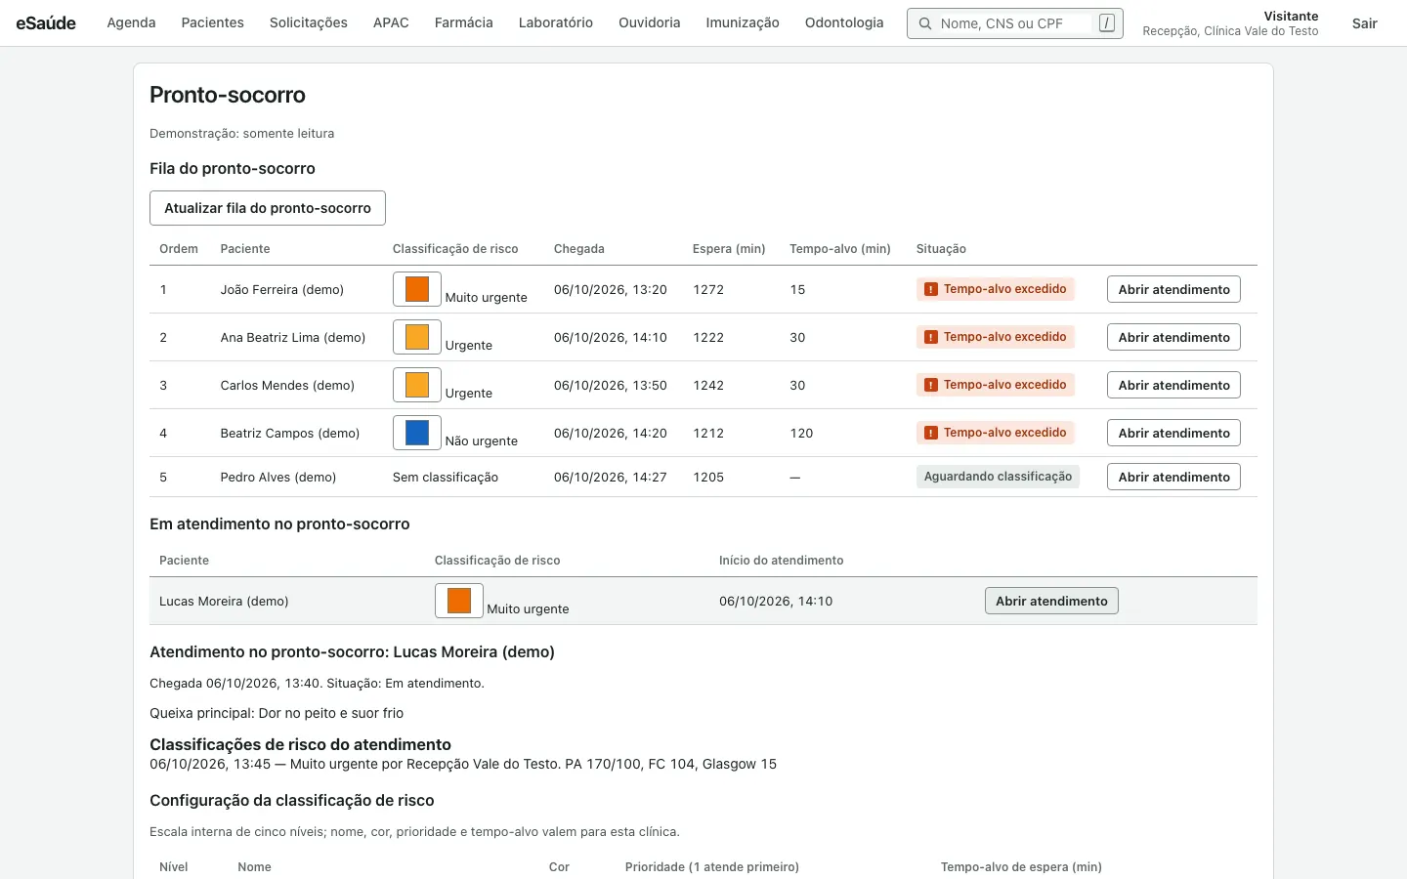
Task: Click João Ferreira's orange risk swatch
Action: coord(417,289)
